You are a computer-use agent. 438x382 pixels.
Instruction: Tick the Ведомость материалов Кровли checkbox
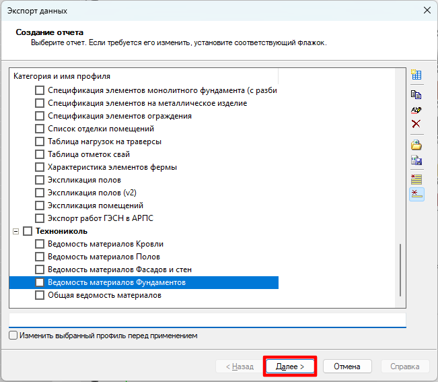[x=40, y=244]
